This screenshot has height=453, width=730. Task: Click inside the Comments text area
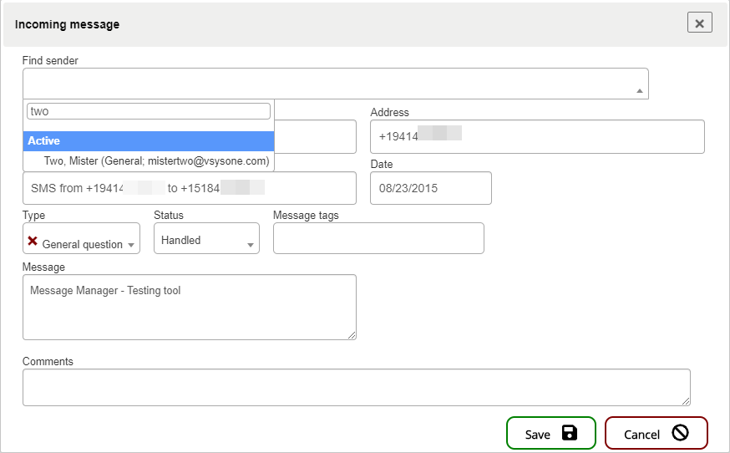[x=356, y=387]
